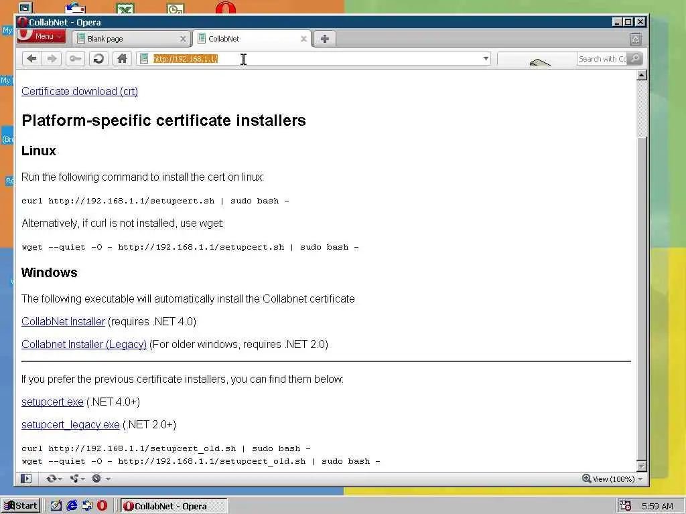Click the Opera Link sync icon

[51, 479]
